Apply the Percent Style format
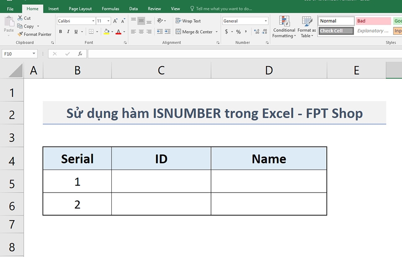 point(238,31)
